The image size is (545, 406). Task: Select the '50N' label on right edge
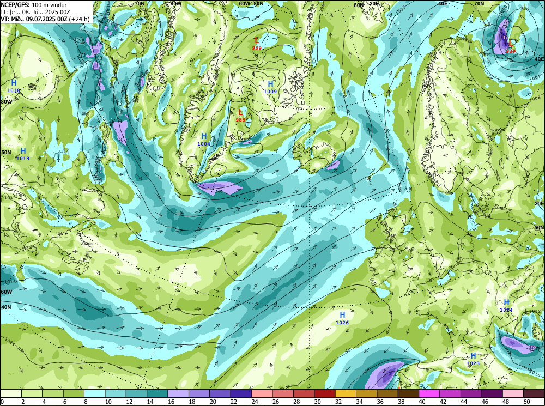(x=539, y=227)
